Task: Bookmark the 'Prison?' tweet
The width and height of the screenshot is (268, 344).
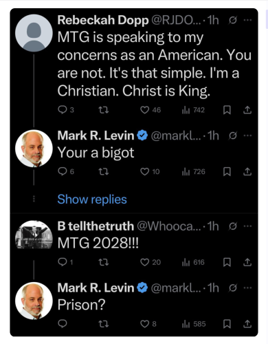Action: 227,324
